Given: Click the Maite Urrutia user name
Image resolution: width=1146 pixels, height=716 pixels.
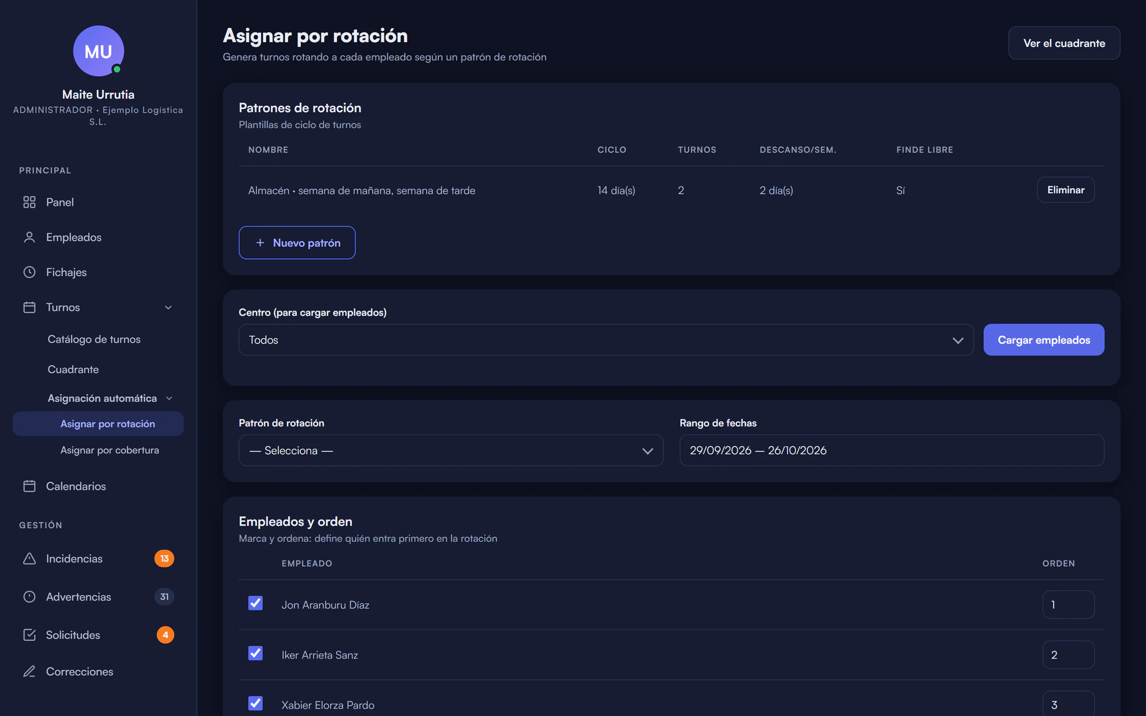Looking at the screenshot, I should 99,95.
